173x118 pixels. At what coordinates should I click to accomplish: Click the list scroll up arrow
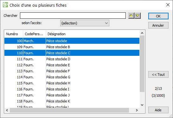coord(142,33)
